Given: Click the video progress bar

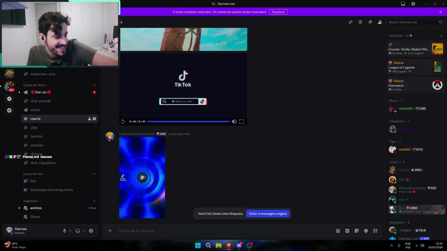Looking at the screenshot, I should point(188,122).
